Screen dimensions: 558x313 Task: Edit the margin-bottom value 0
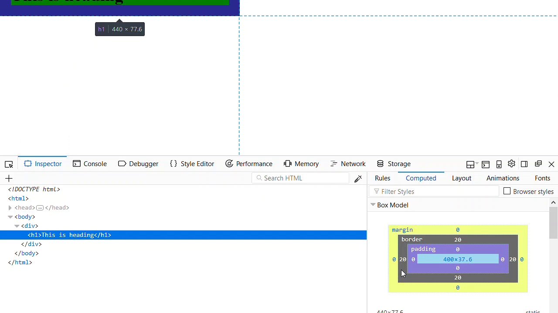click(x=458, y=288)
